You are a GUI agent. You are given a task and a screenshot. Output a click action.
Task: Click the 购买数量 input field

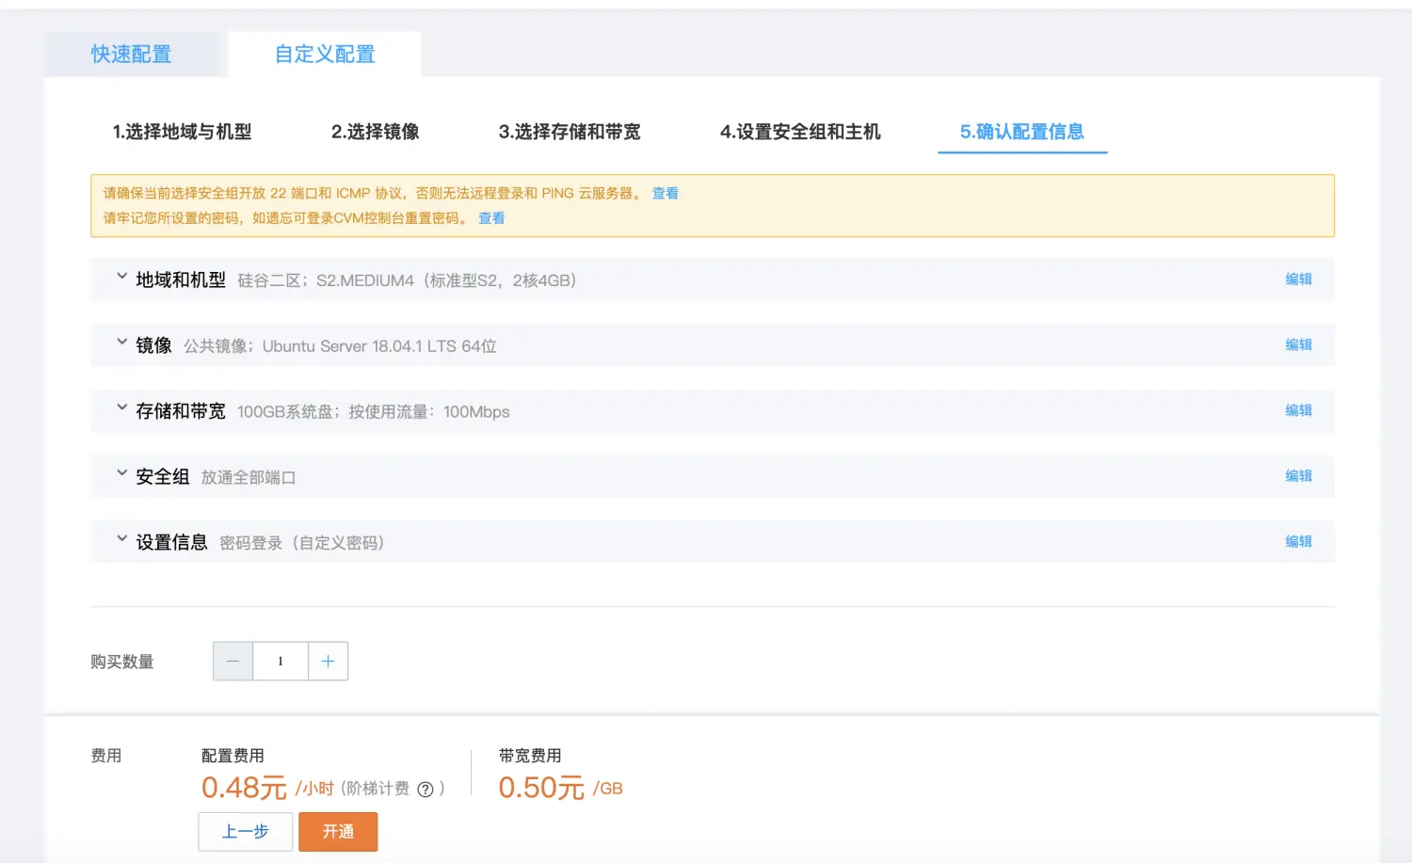pyautogui.click(x=281, y=662)
